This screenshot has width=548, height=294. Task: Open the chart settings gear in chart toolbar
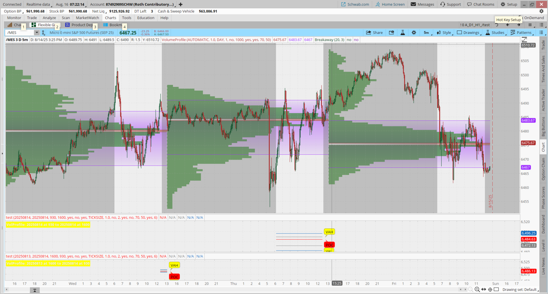pyautogui.click(x=414, y=33)
